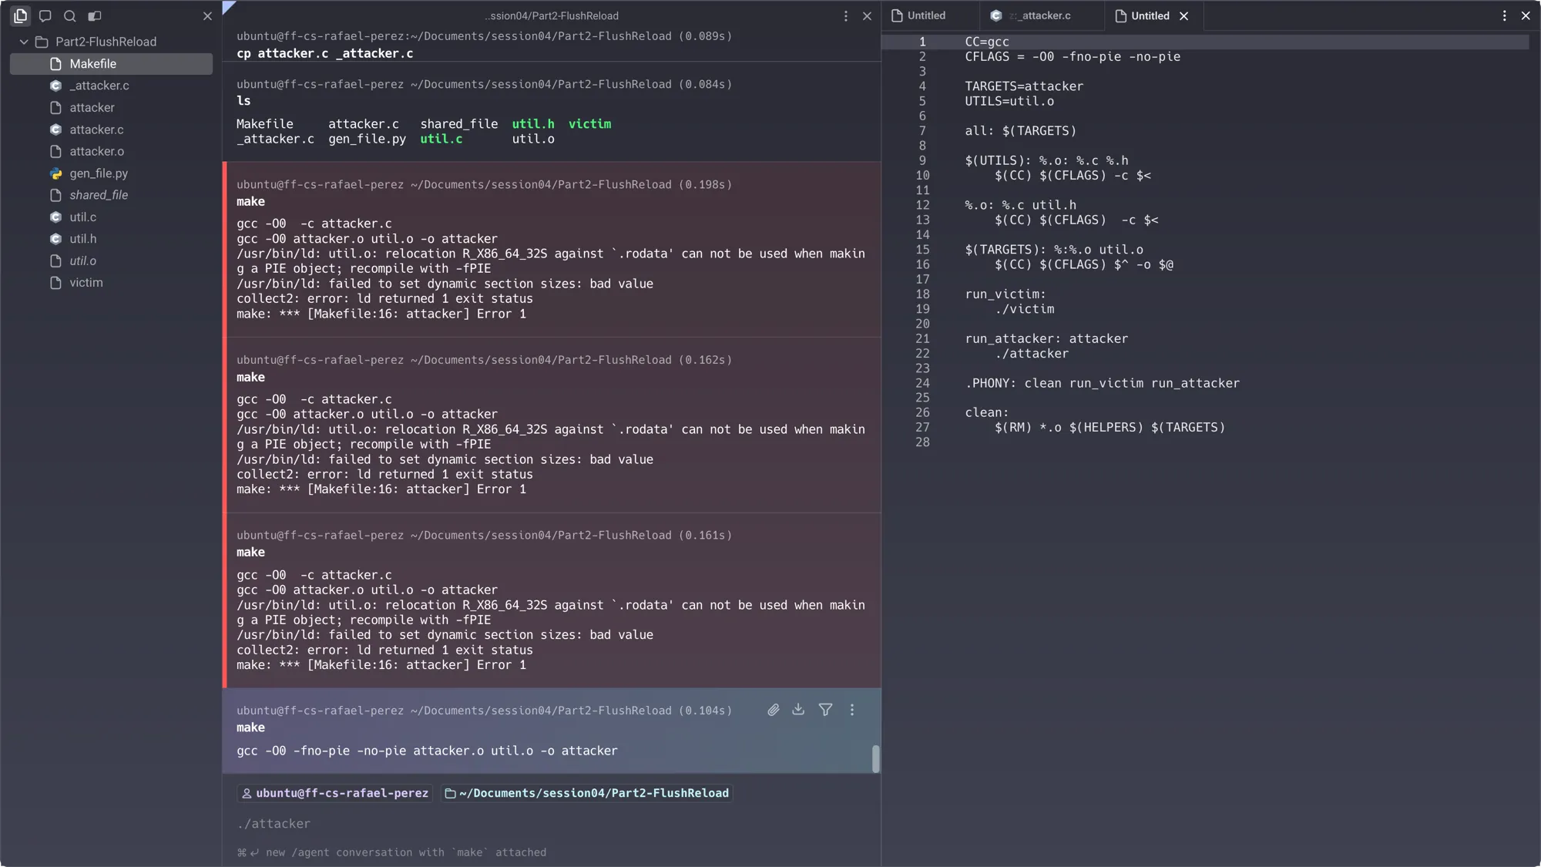Focus the command input with ./attacker
Image resolution: width=1541 pixels, height=867 pixels.
tap(551, 824)
